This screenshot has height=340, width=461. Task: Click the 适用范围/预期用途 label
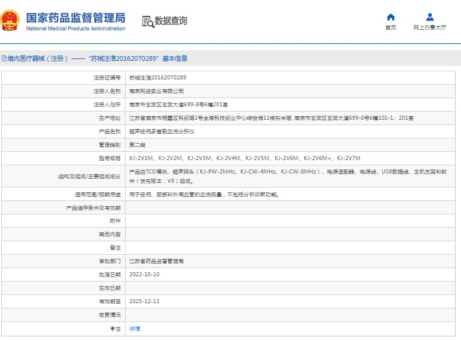(98, 195)
